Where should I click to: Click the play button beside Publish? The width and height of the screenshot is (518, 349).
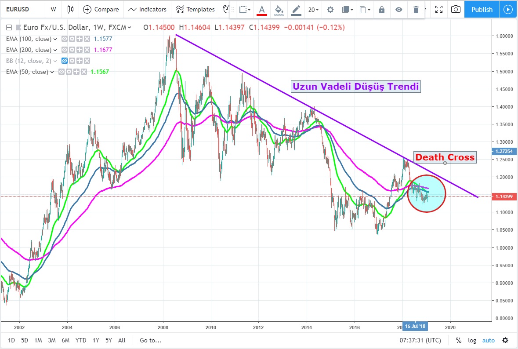508,9
